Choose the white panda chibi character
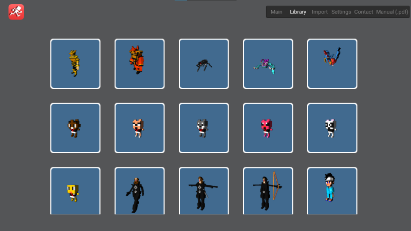 point(332,128)
